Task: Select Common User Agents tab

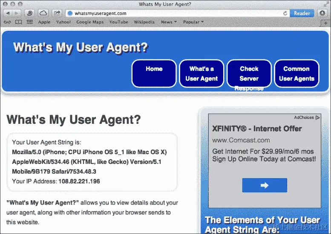Action: (296, 73)
